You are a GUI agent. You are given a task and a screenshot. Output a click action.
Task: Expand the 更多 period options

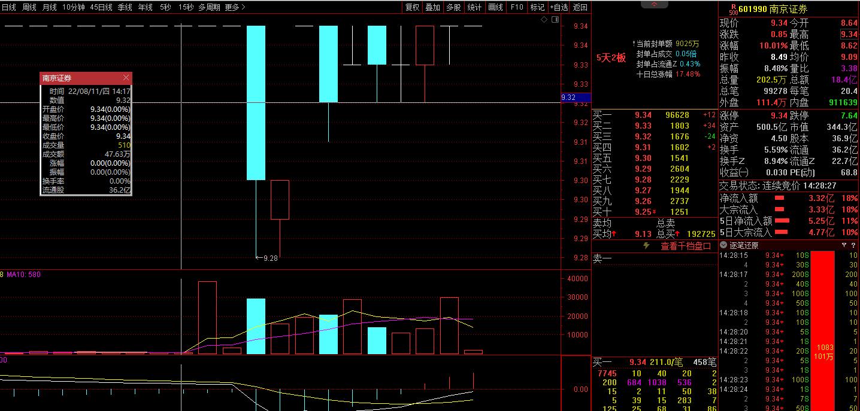[x=235, y=7]
